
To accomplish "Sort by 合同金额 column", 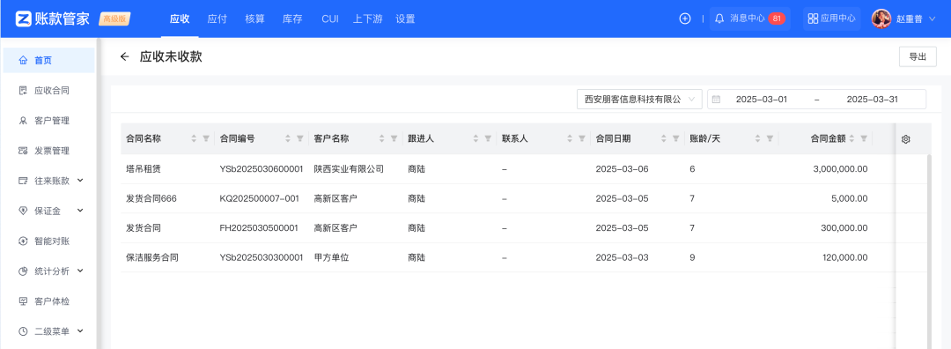I will click(851, 139).
